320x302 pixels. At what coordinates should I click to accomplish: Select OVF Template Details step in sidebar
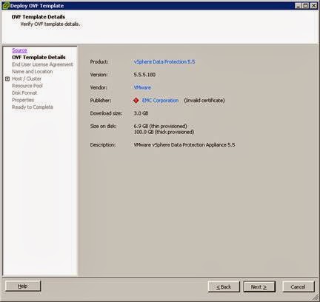pyautogui.click(x=39, y=57)
